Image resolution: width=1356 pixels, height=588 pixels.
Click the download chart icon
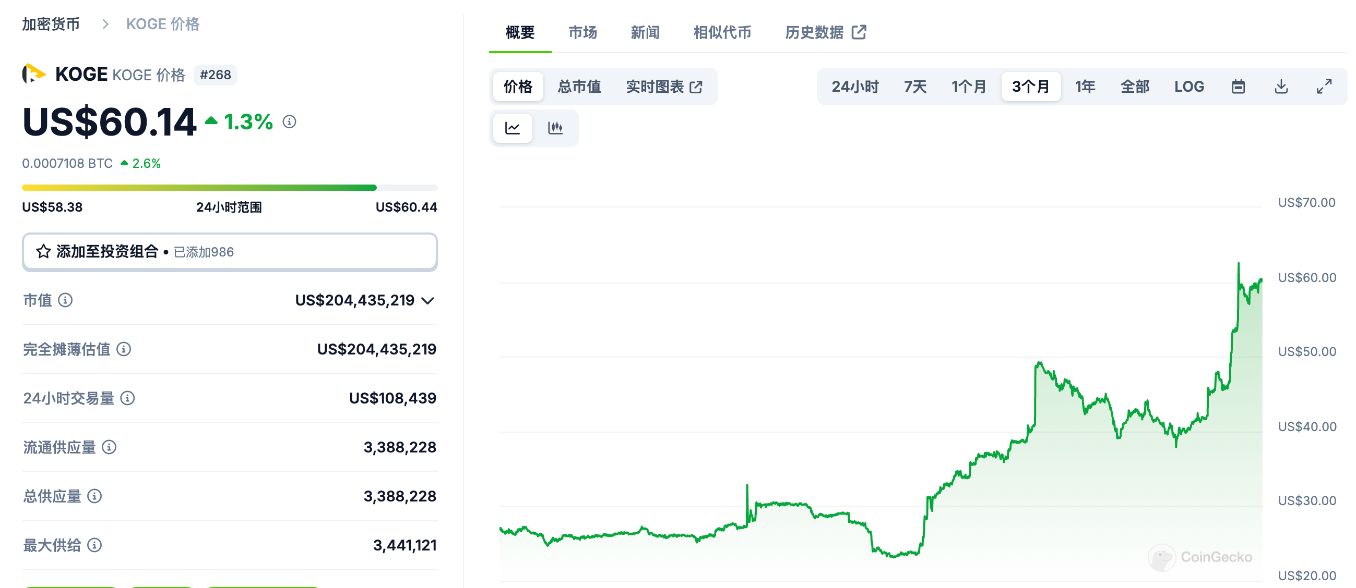pyautogui.click(x=1281, y=86)
